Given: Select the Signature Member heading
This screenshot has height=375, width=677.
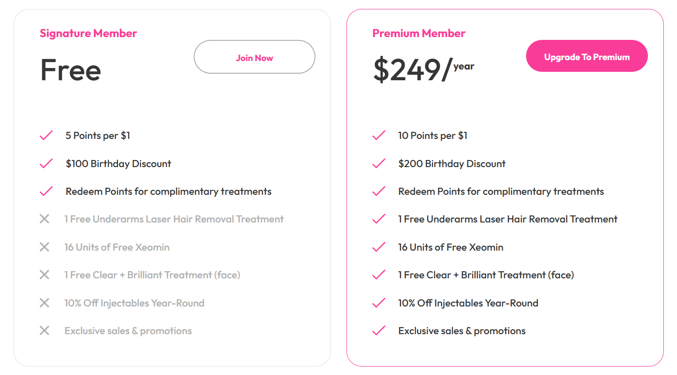Looking at the screenshot, I should click(x=88, y=33).
